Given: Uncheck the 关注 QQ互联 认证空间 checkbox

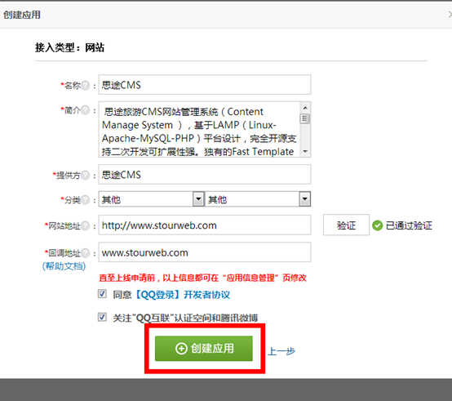Looking at the screenshot, I should tap(102, 317).
